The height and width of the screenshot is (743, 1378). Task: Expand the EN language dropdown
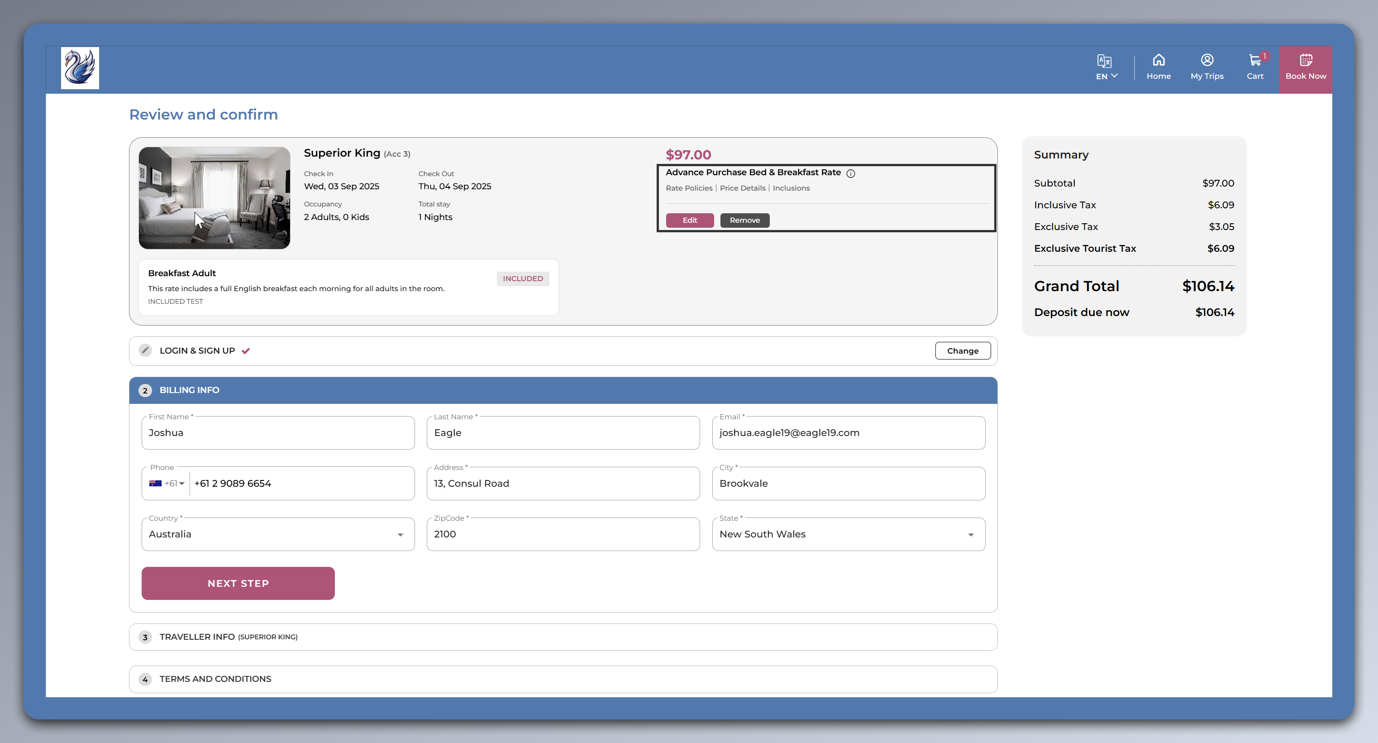coord(1106,76)
